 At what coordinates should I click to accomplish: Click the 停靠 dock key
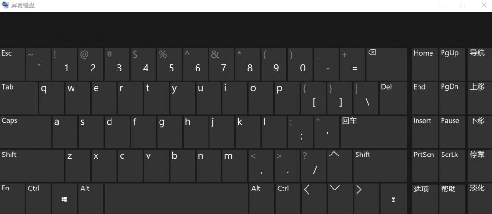pyautogui.click(x=480, y=166)
